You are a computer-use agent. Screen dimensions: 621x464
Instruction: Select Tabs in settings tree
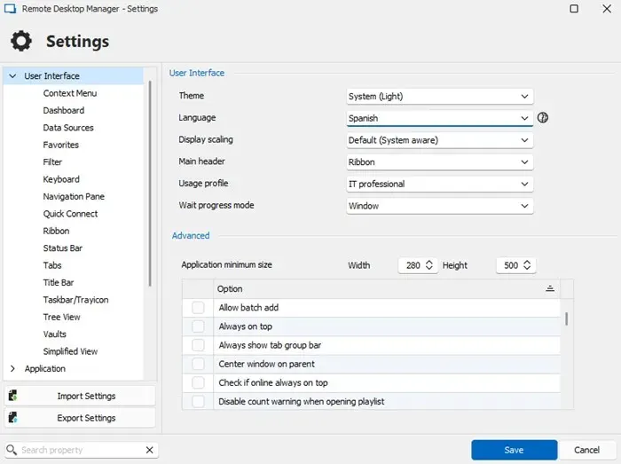tap(52, 265)
